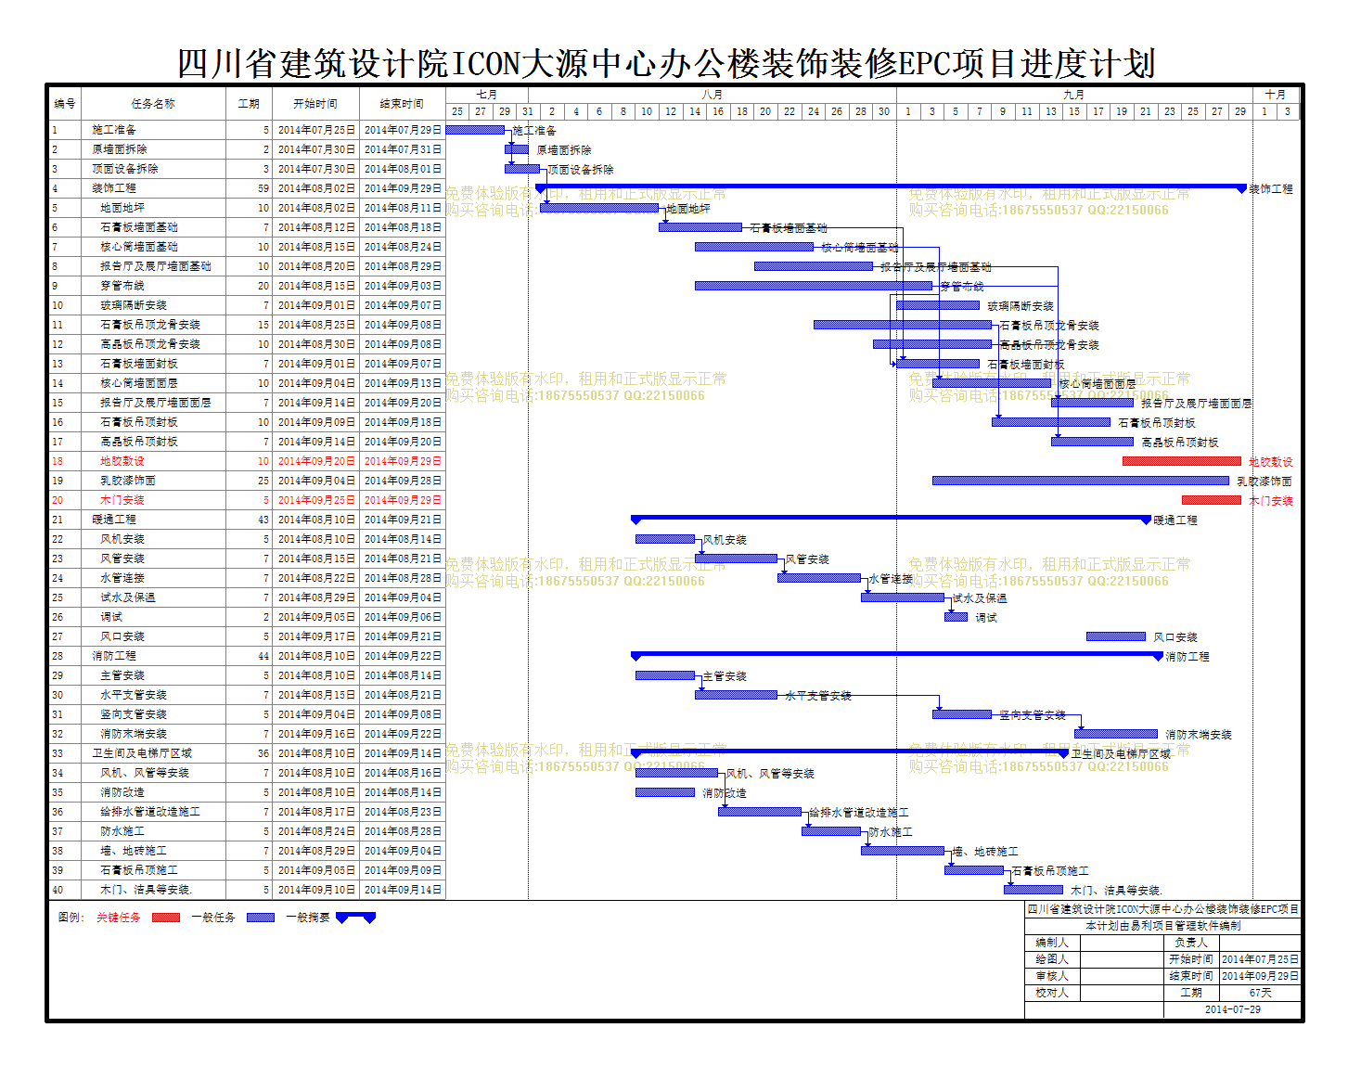
Task: Click start date 2014年07月25日 in 施工准备 row
Action: point(316,130)
